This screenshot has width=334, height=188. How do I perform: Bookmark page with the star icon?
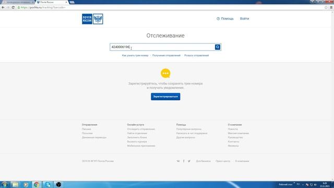(x=326, y=7)
